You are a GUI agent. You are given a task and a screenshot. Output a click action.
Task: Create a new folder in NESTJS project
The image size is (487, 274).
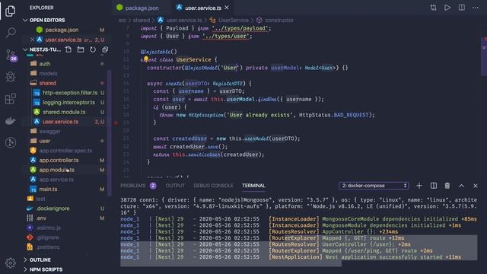tap(81, 49)
